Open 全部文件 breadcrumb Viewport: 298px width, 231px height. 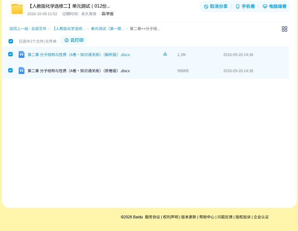39,29
